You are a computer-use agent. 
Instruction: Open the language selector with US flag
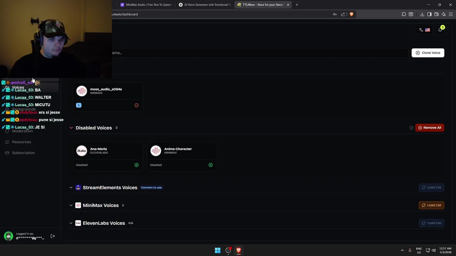coord(424,30)
